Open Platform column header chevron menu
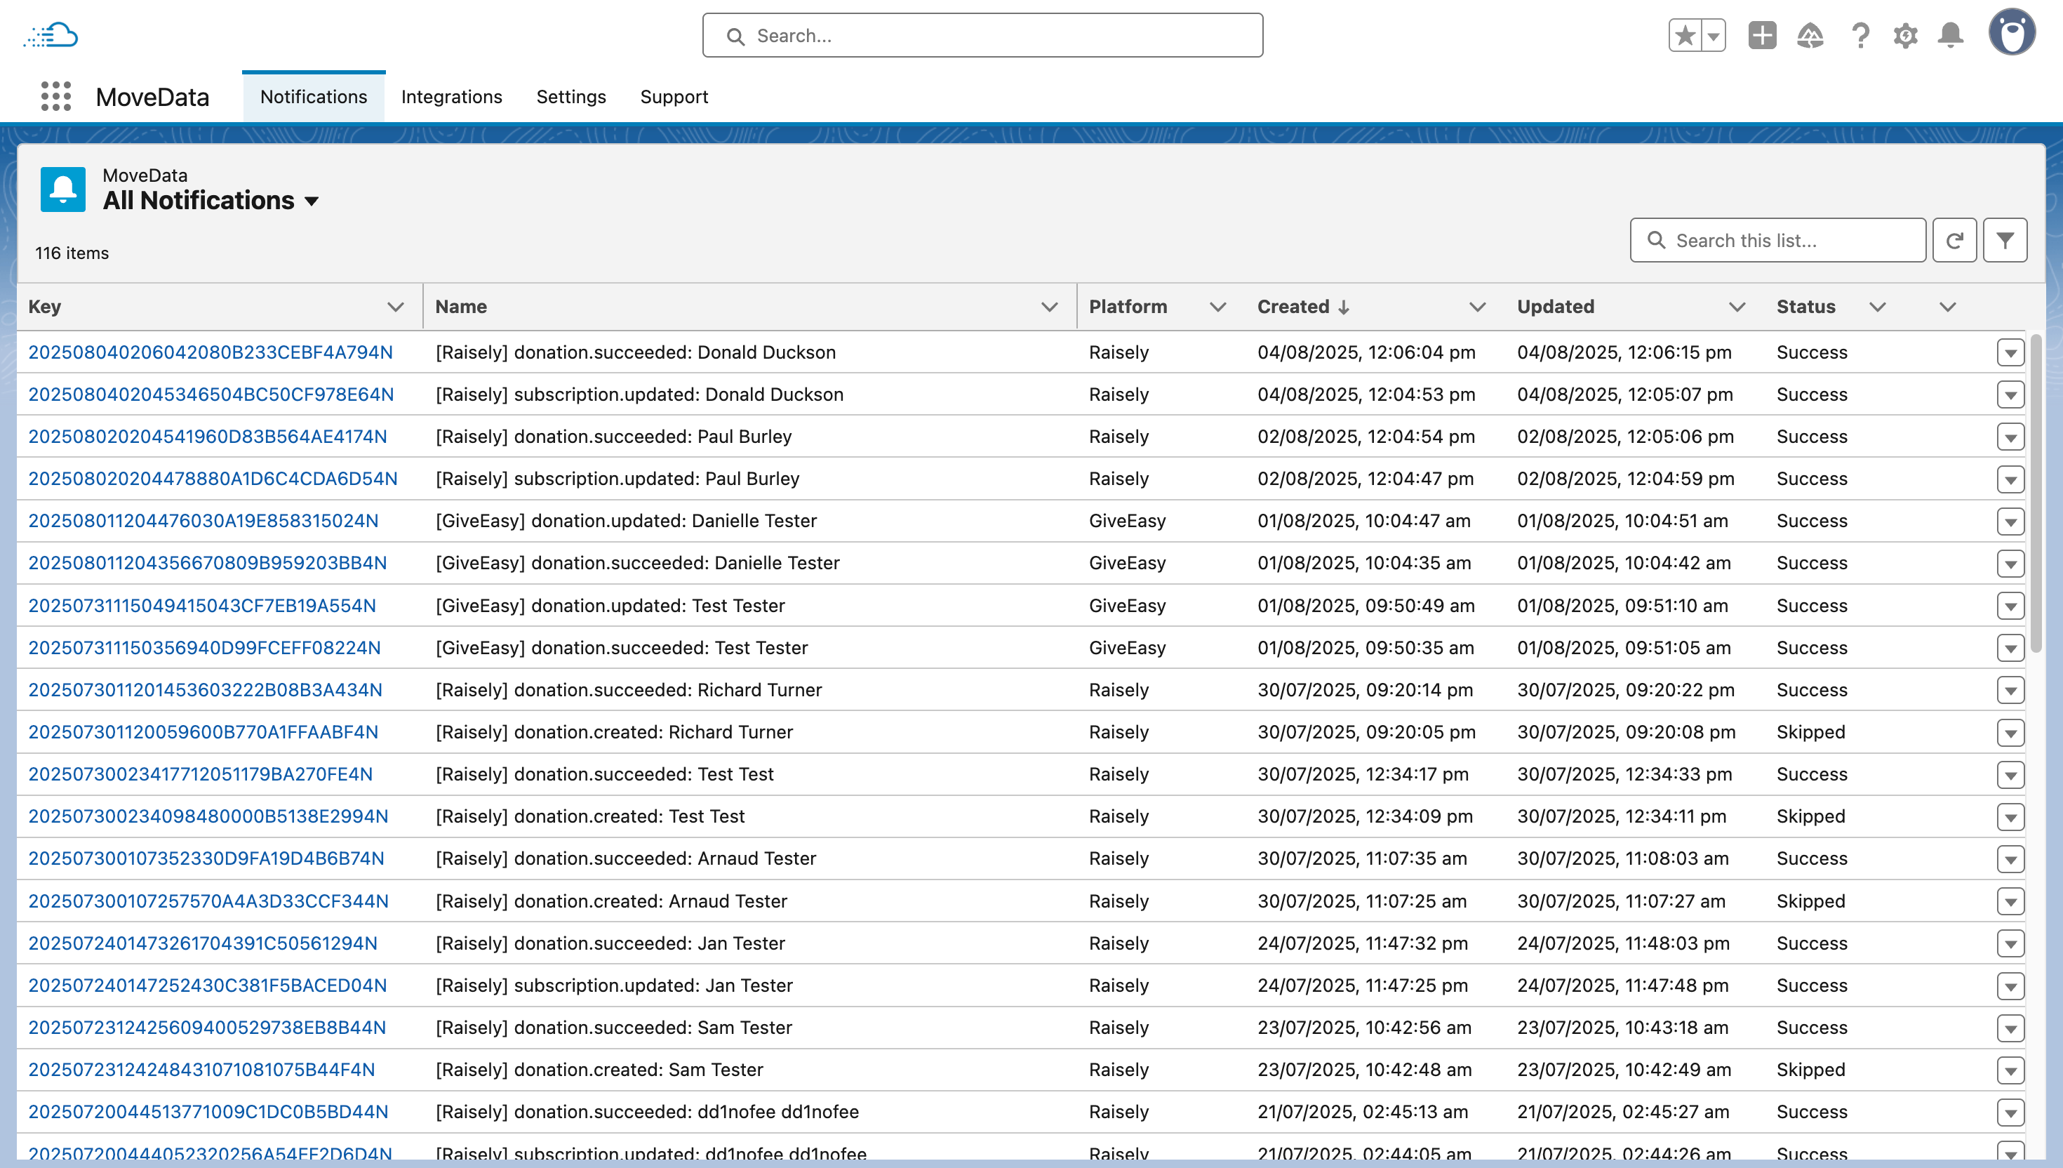This screenshot has height=1168, width=2063. [1217, 307]
